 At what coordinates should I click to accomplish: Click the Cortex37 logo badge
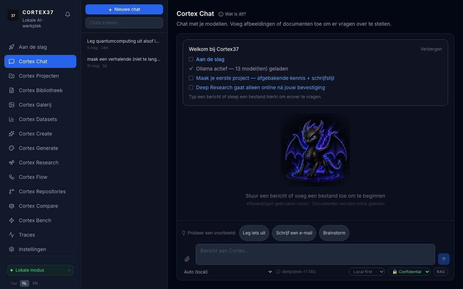click(13, 15)
